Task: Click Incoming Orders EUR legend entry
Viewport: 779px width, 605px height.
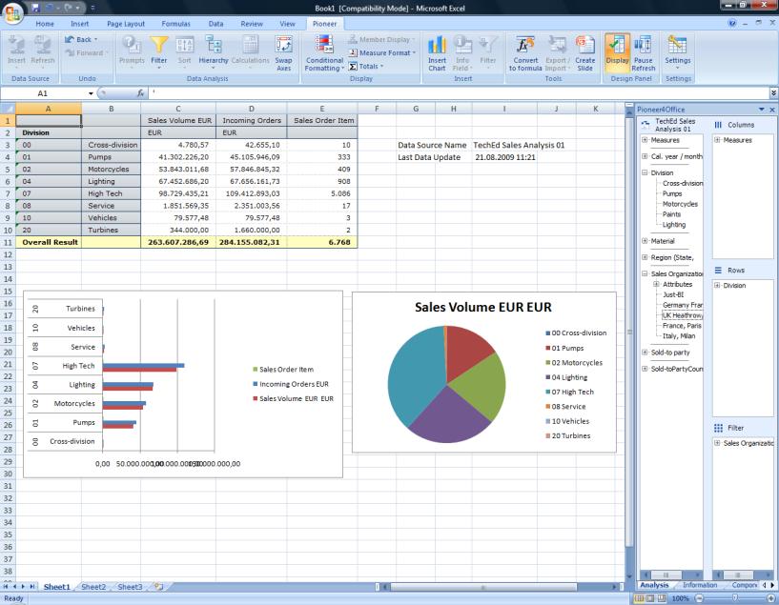Action: (291, 384)
